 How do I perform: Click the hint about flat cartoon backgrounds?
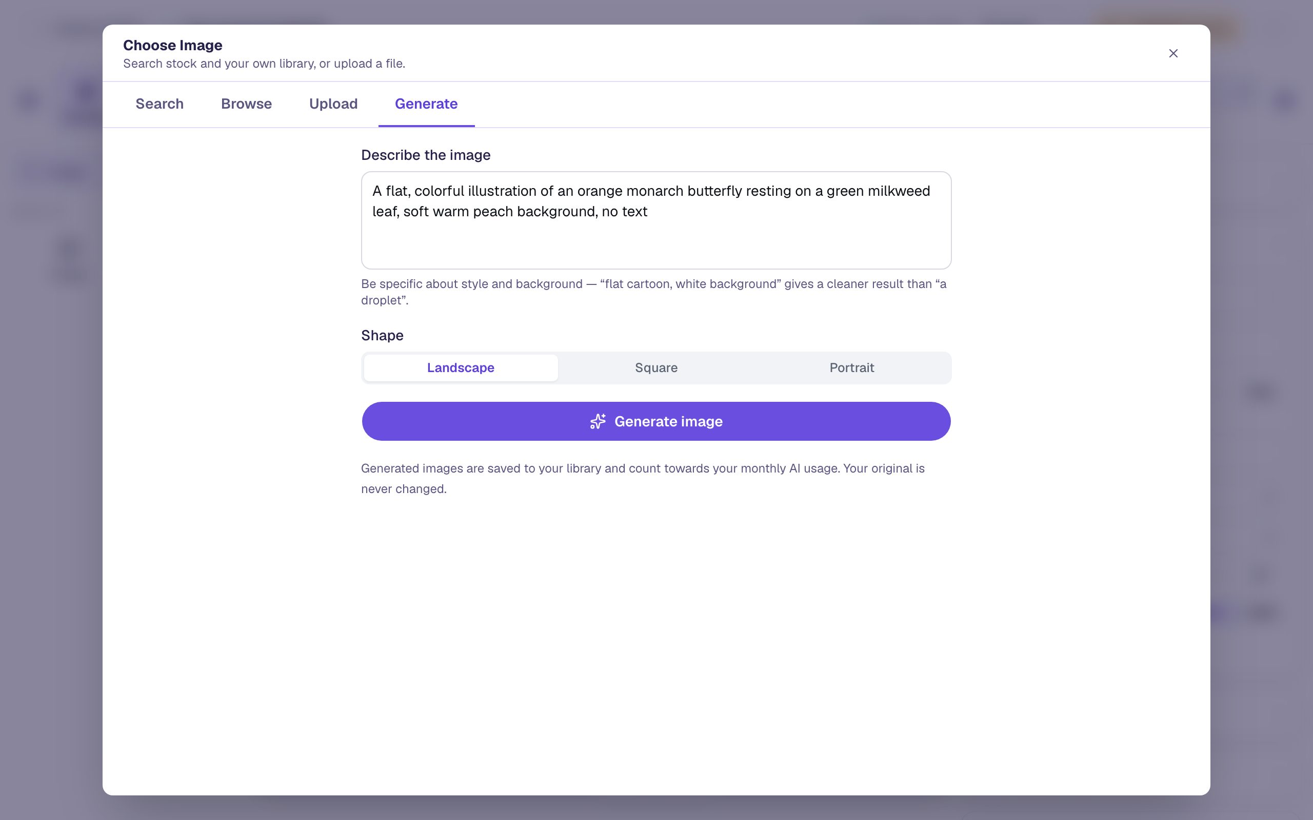(654, 292)
